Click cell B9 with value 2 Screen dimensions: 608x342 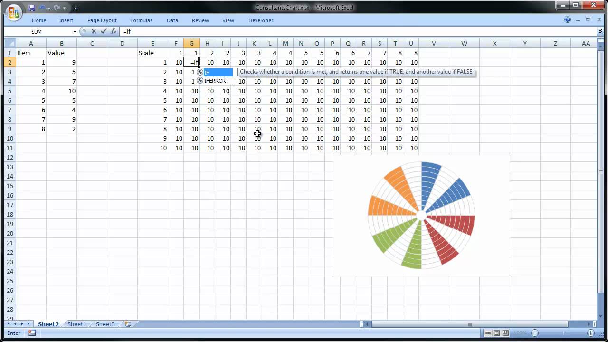[61, 129]
